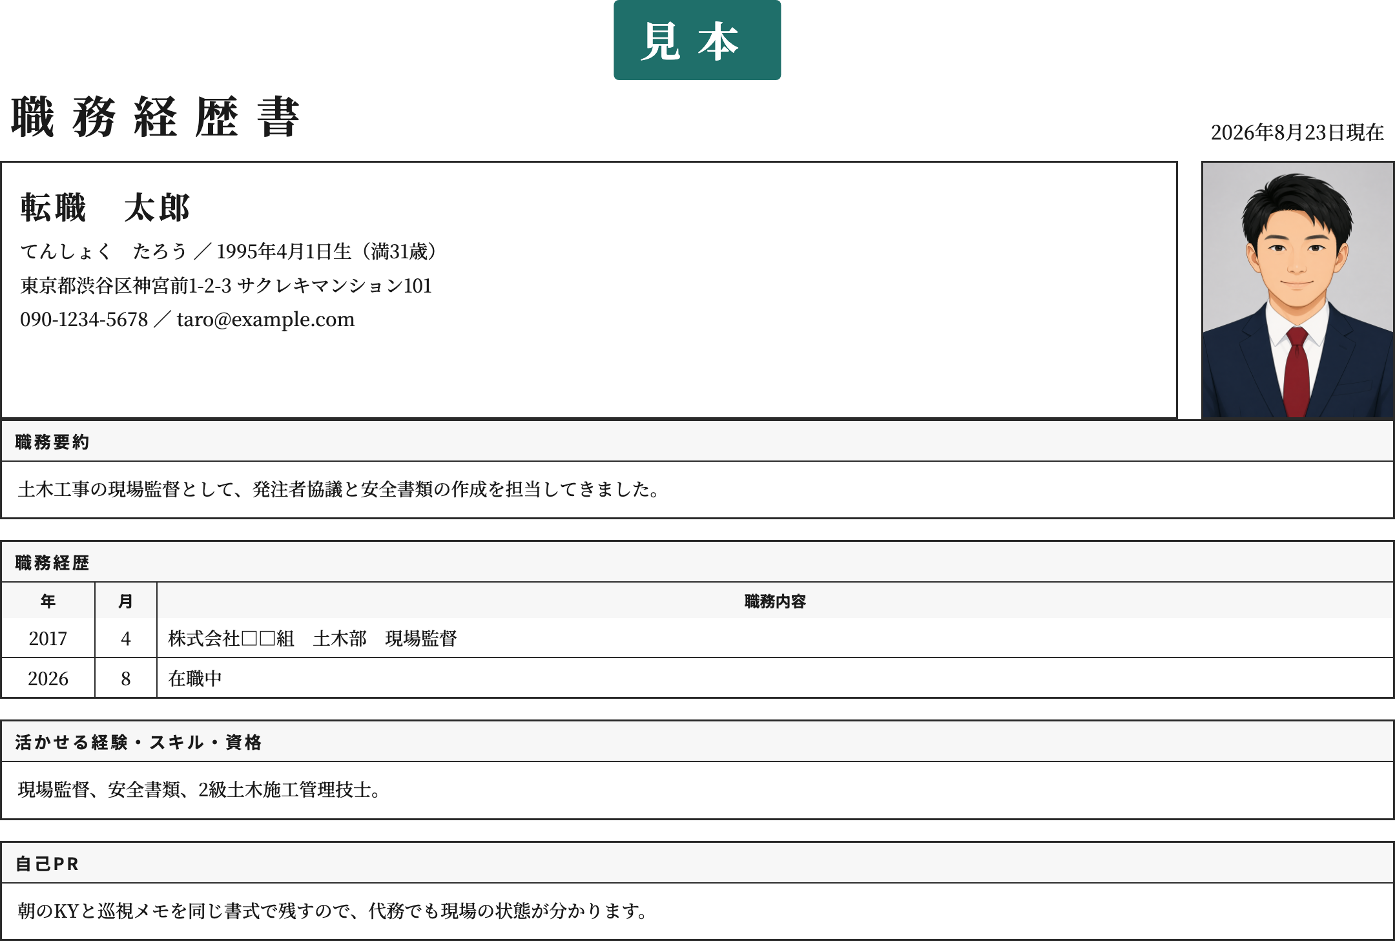Viewport: 1395px width, 941px height.
Task: Click the 自己PR section header
Action: tap(697, 863)
